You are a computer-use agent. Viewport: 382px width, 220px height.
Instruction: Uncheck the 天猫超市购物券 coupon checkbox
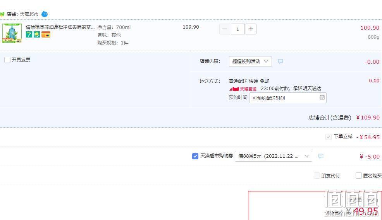coord(195,156)
